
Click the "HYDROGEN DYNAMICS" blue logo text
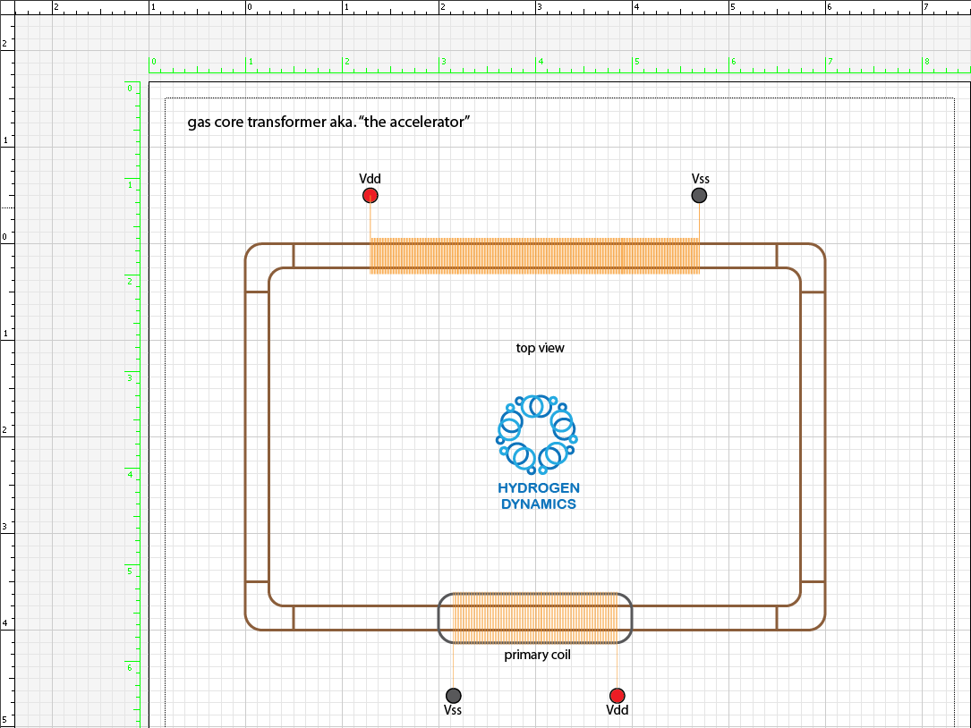click(x=538, y=496)
